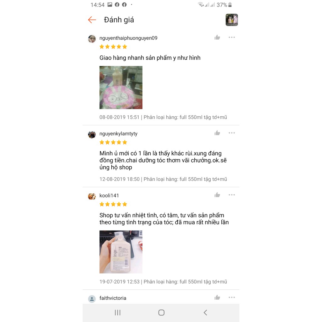Viewport: 322px width, 322px height.
Task: Tap Android home button
Action: tap(161, 313)
